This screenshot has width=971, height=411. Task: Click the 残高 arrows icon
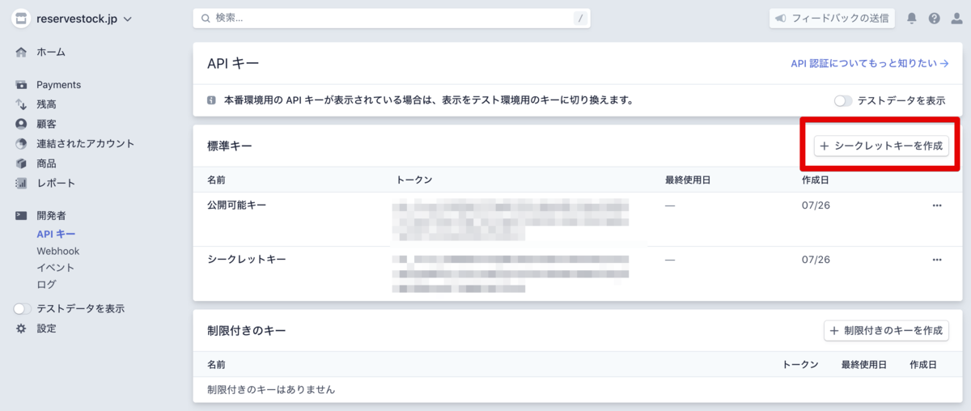coord(21,104)
